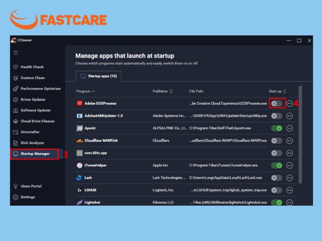Open Settings from the sidebar
Image resolution: width=322 pixels, height=241 pixels.
tap(28, 197)
